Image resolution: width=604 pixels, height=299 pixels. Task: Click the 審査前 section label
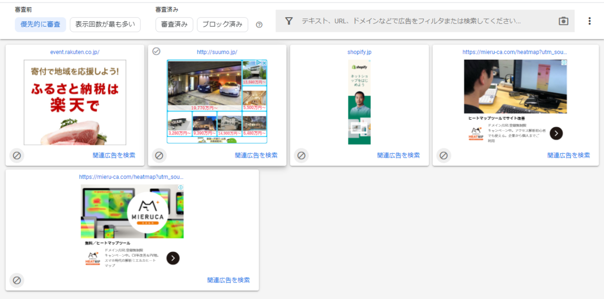23,10
